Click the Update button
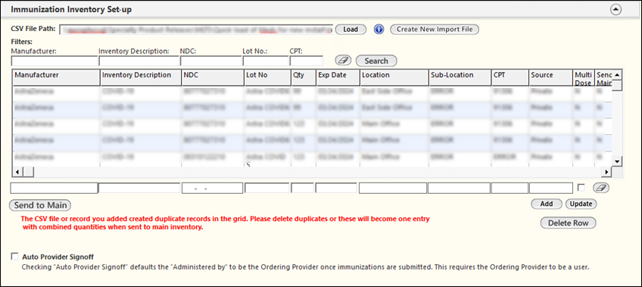Image resolution: width=642 pixels, height=287 pixels. pyautogui.click(x=581, y=204)
